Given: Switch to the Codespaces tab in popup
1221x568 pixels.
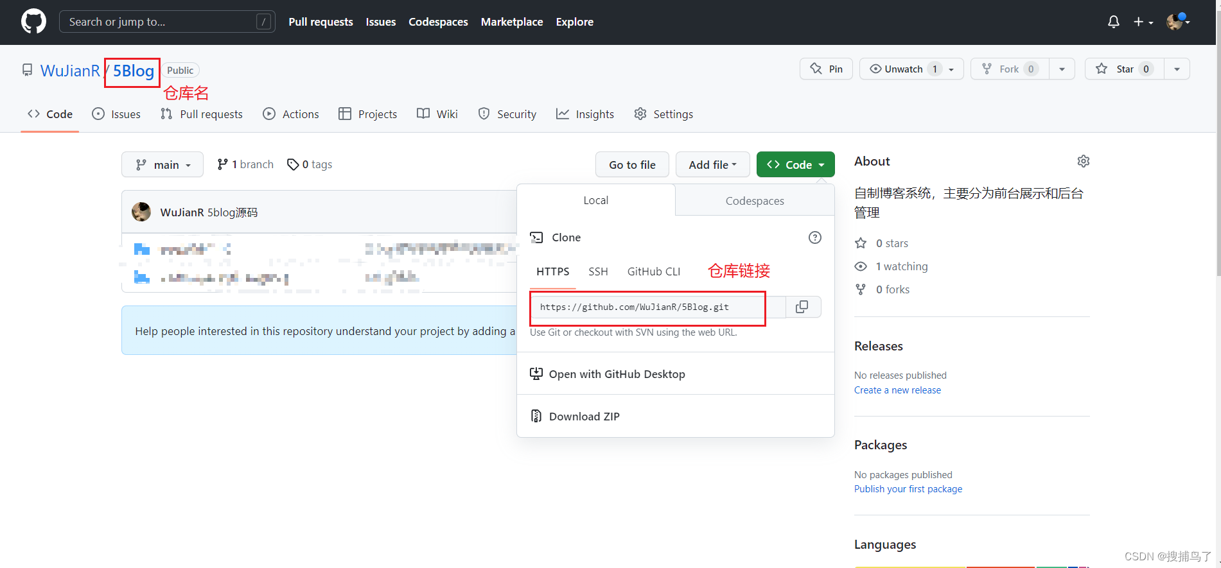Looking at the screenshot, I should pos(755,201).
